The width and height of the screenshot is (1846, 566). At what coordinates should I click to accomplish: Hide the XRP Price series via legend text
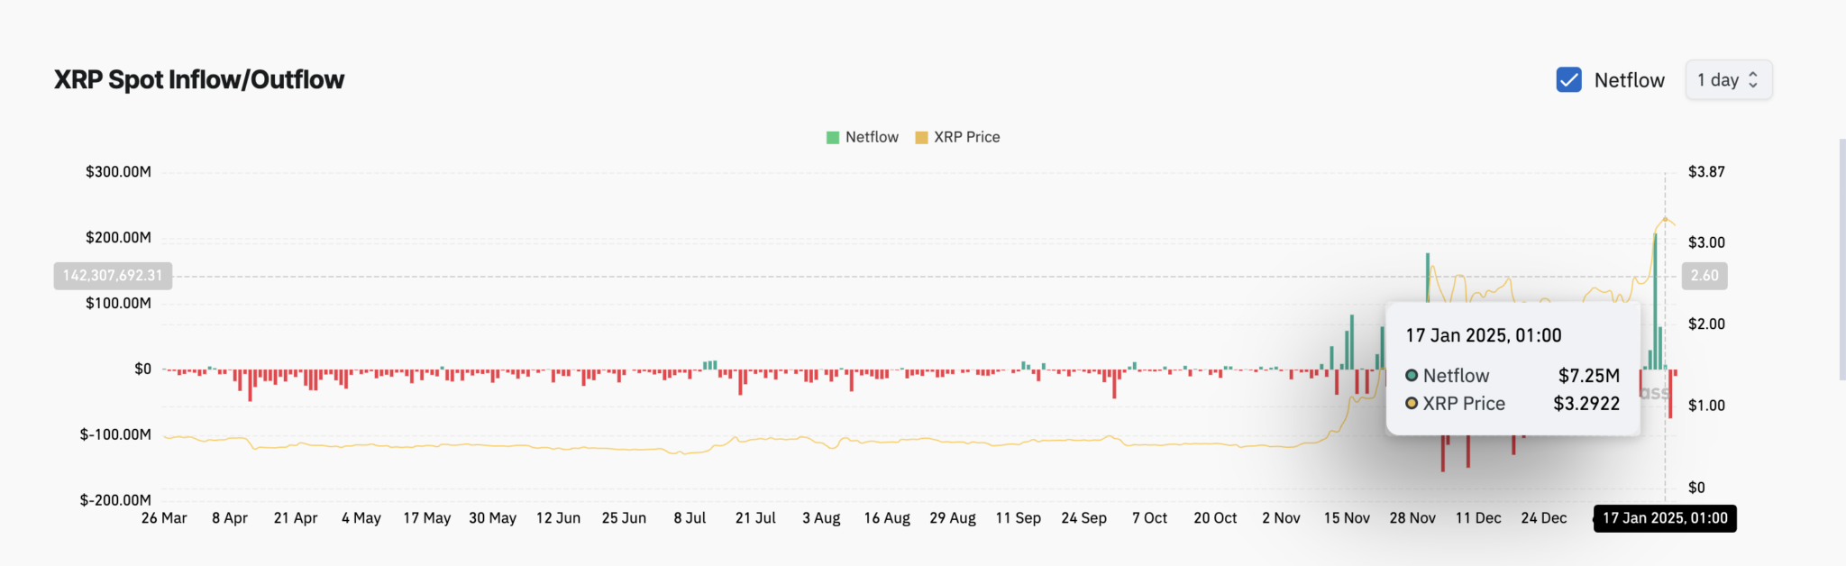tap(967, 138)
